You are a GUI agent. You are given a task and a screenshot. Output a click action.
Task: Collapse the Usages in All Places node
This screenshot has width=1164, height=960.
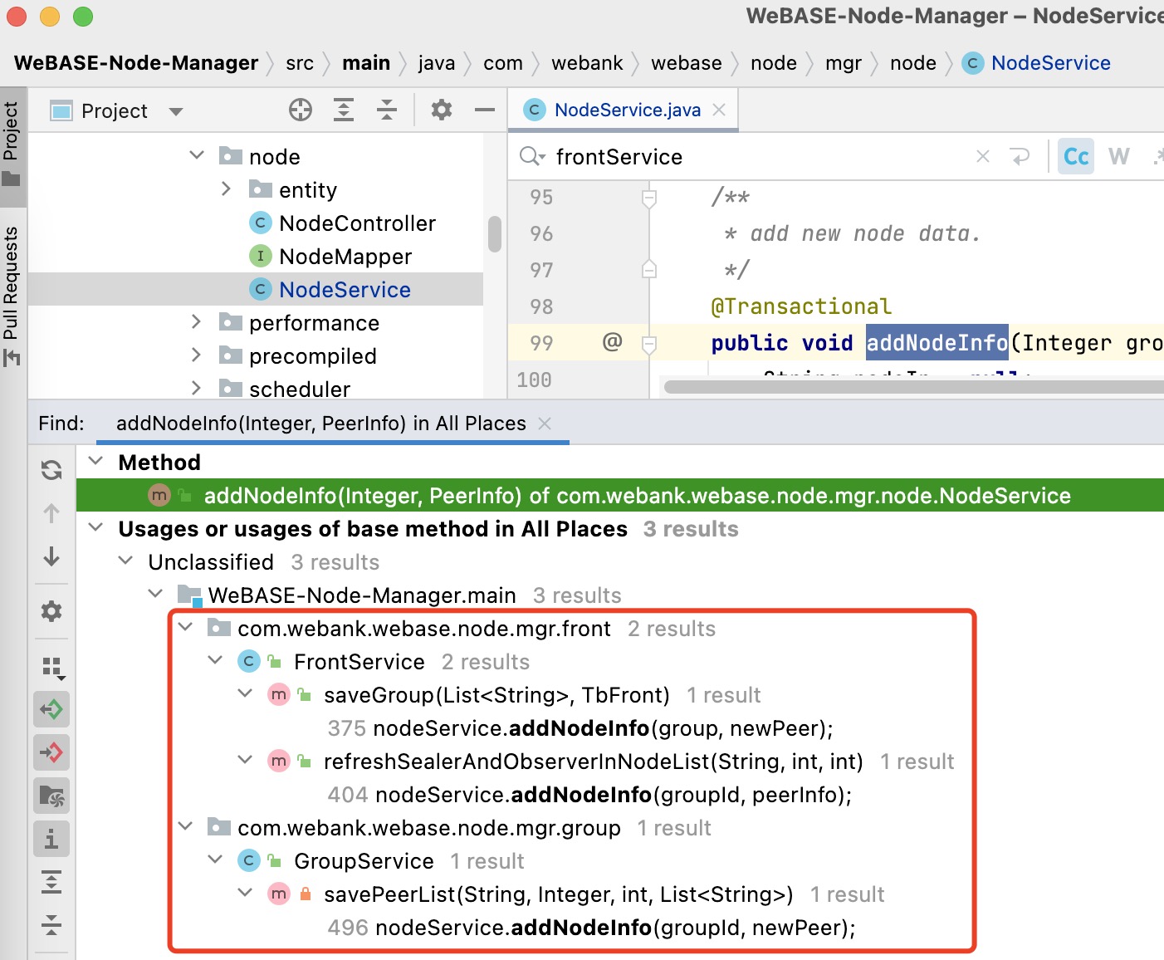(x=96, y=527)
